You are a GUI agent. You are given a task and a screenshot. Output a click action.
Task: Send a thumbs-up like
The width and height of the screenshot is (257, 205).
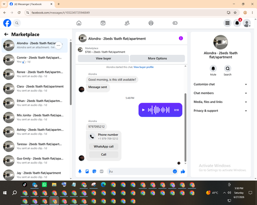[183, 171]
